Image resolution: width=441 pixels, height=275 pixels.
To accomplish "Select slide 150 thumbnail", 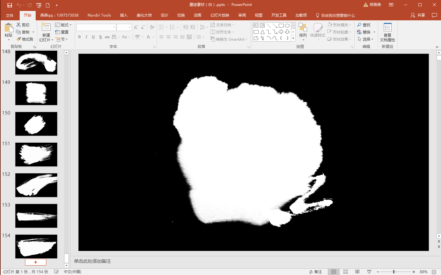I will 36,124.
